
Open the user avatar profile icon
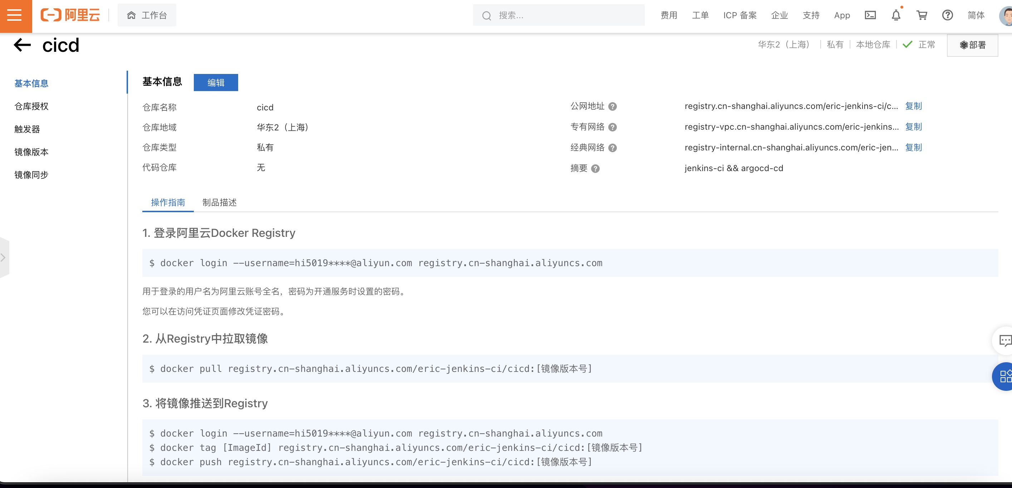(1004, 16)
